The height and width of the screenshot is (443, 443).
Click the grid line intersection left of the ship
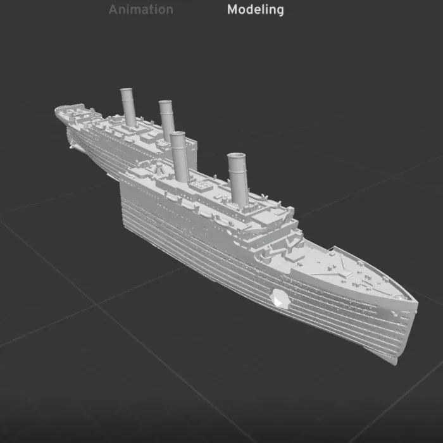[96, 304]
